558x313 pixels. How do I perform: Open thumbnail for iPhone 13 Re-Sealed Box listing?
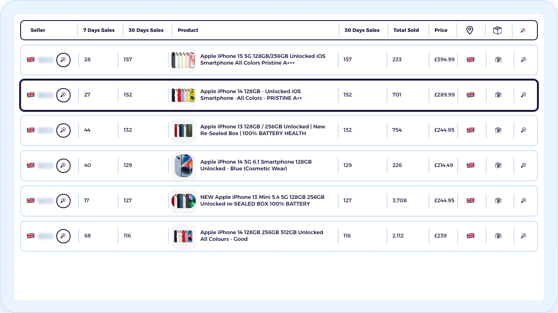point(184,130)
